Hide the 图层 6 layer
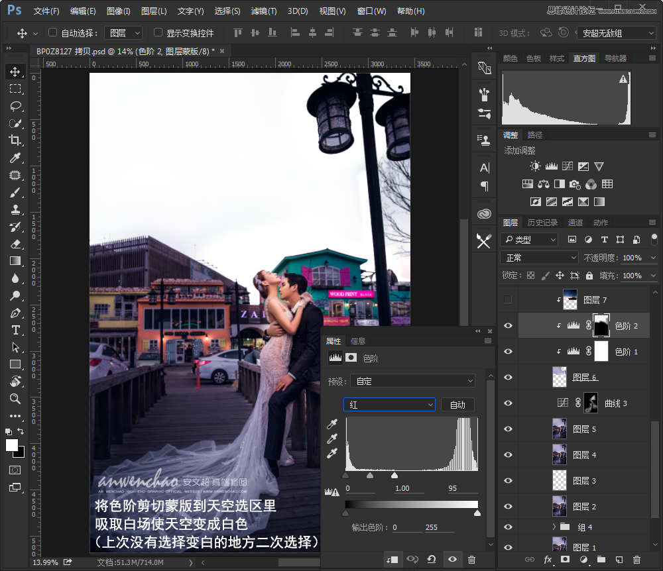 pos(509,377)
